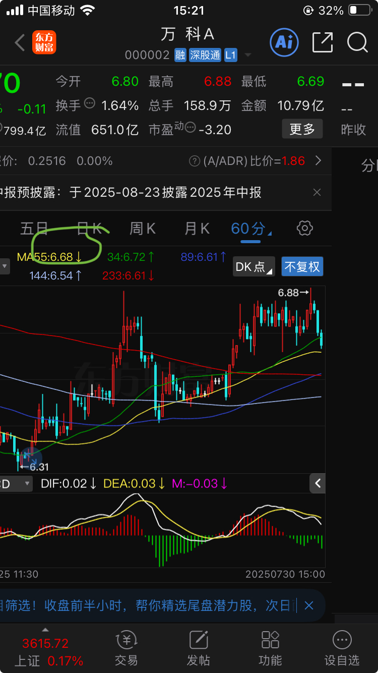The width and height of the screenshot is (378, 673).
Task: Tap the 6.88 high price label
Action: pos(288,292)
